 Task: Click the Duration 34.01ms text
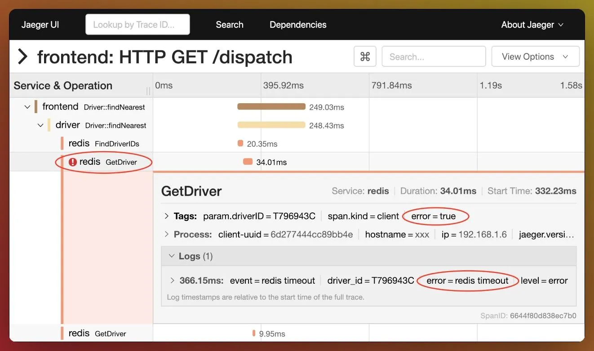(x=438, y=191)
